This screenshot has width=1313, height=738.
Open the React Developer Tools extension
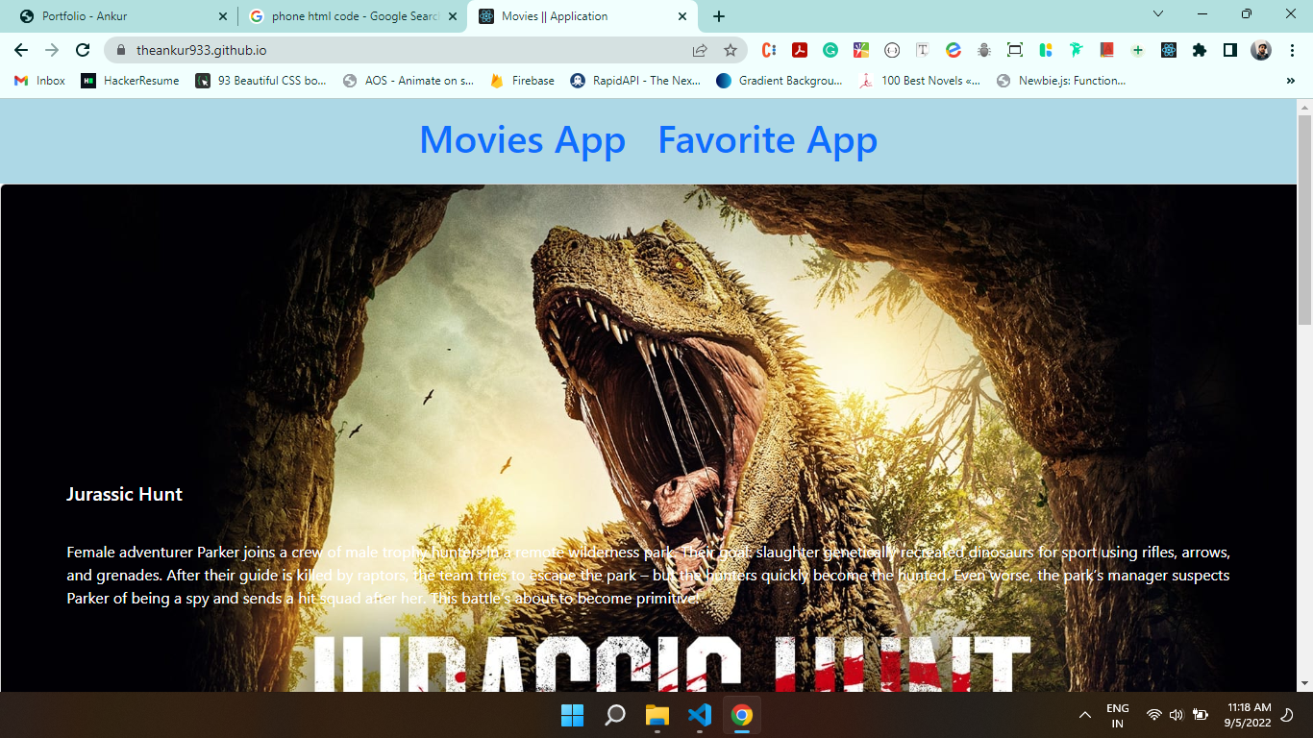[x=1168, y=50]
